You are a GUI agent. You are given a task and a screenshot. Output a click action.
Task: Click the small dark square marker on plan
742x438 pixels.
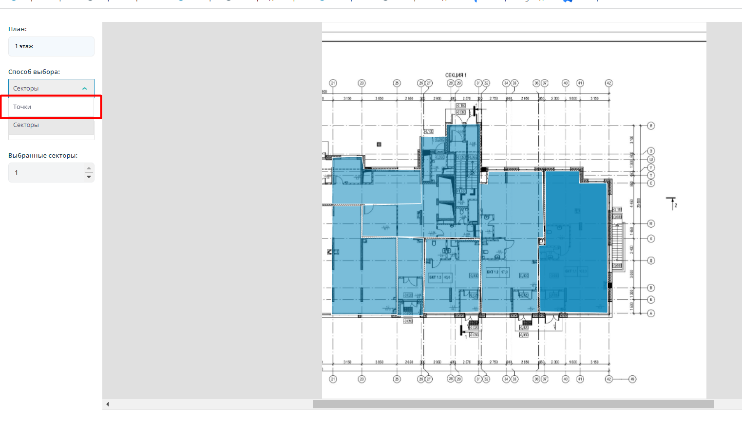[x=379, y=145]
